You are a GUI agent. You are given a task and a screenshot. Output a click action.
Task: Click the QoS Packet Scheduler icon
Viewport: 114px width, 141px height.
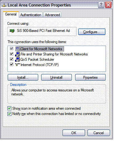[x=18, y=59]
